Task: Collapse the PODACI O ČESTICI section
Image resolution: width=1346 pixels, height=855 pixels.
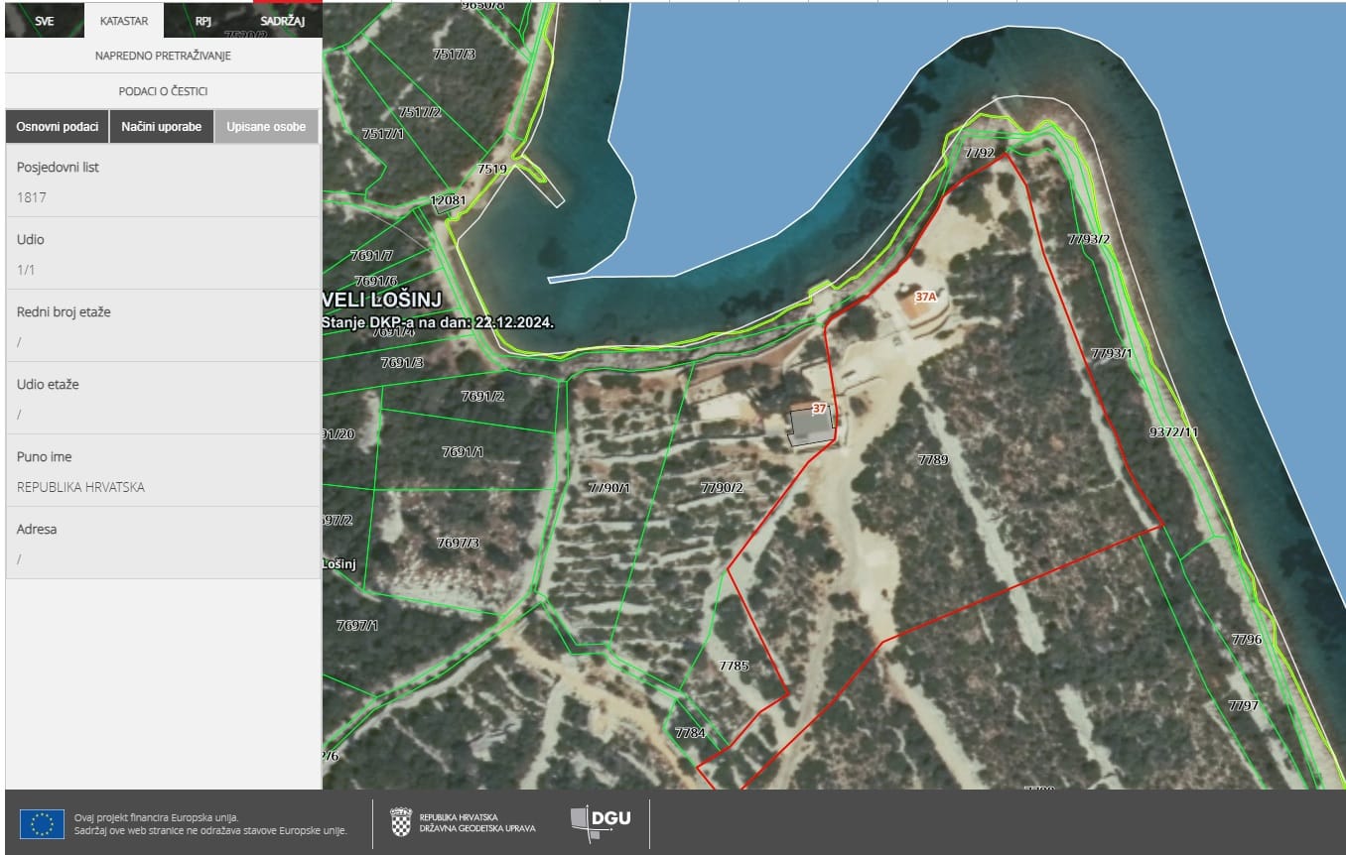Action: [163, 91]
